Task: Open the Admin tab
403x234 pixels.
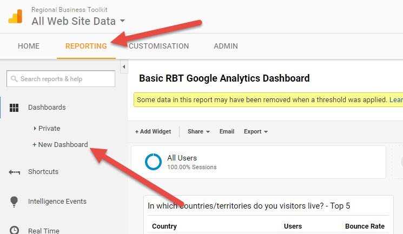Action: [226, 46]
